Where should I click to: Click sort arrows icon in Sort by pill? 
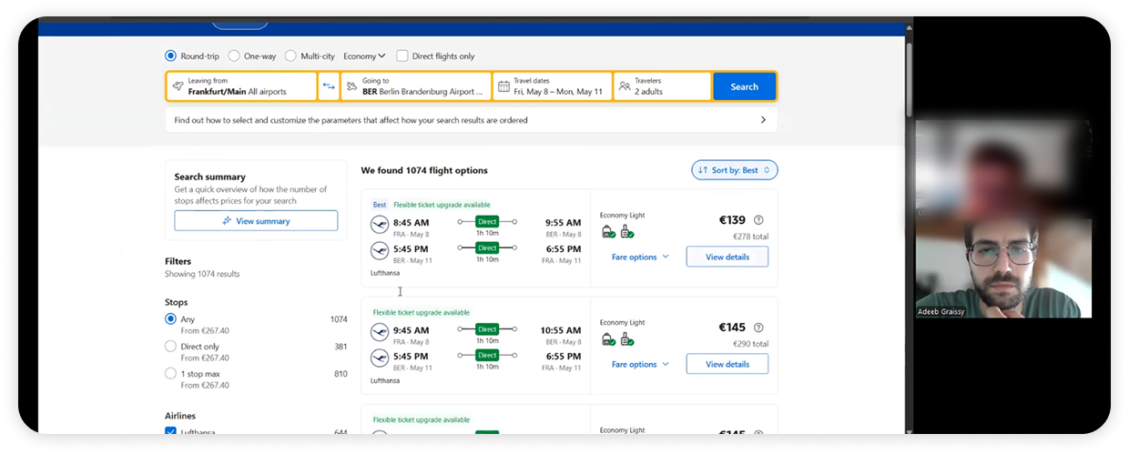[703, 170]
